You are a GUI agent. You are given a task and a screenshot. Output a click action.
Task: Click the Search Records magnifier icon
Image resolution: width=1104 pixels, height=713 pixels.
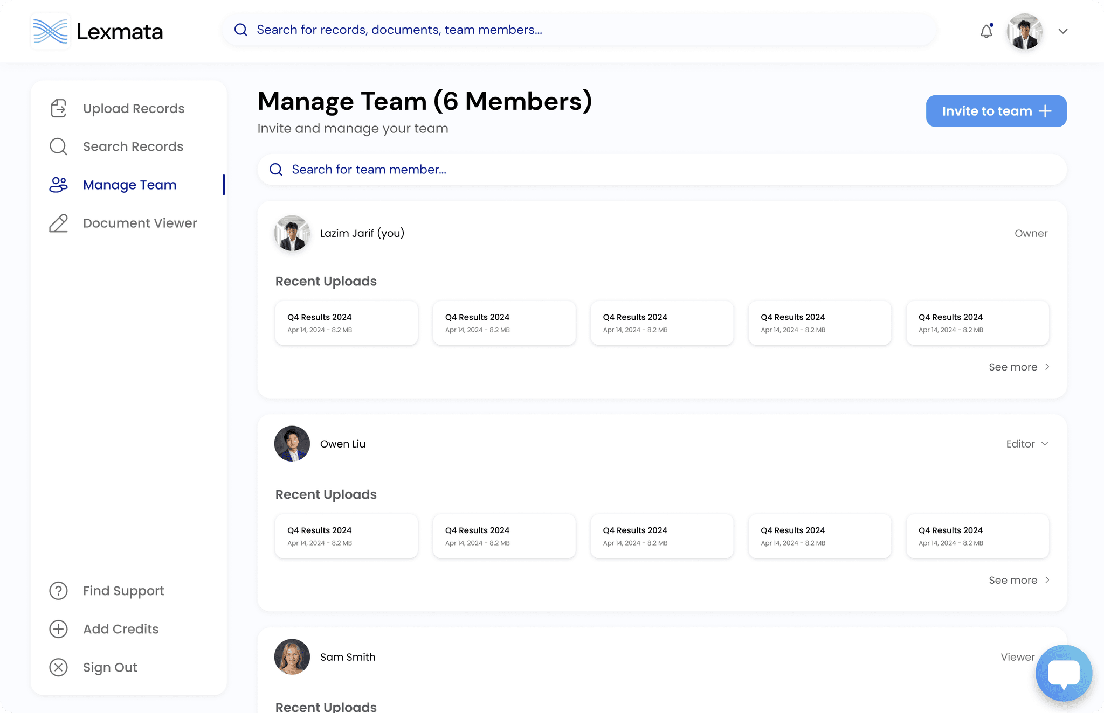tap(58, 146)
